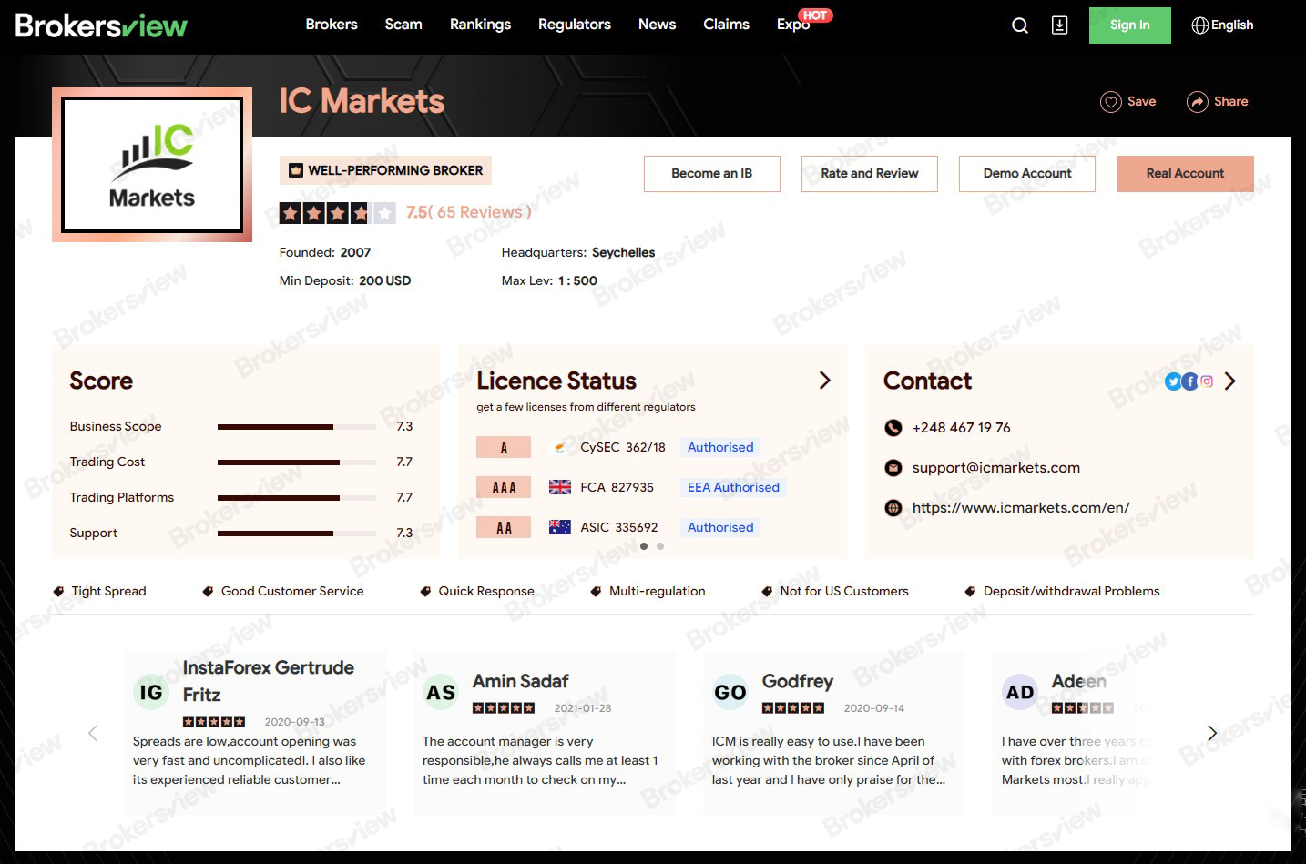Open IC Markets' Twitter profile icon
Screen dimensions: 1306x864
point(1173,381)
